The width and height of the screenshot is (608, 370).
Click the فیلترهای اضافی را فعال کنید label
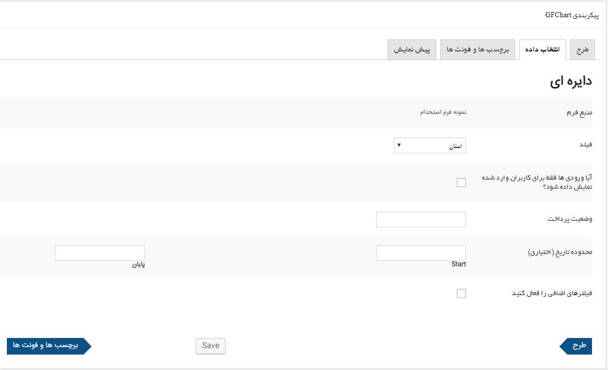pyautogui.click(x=551, y=293)
